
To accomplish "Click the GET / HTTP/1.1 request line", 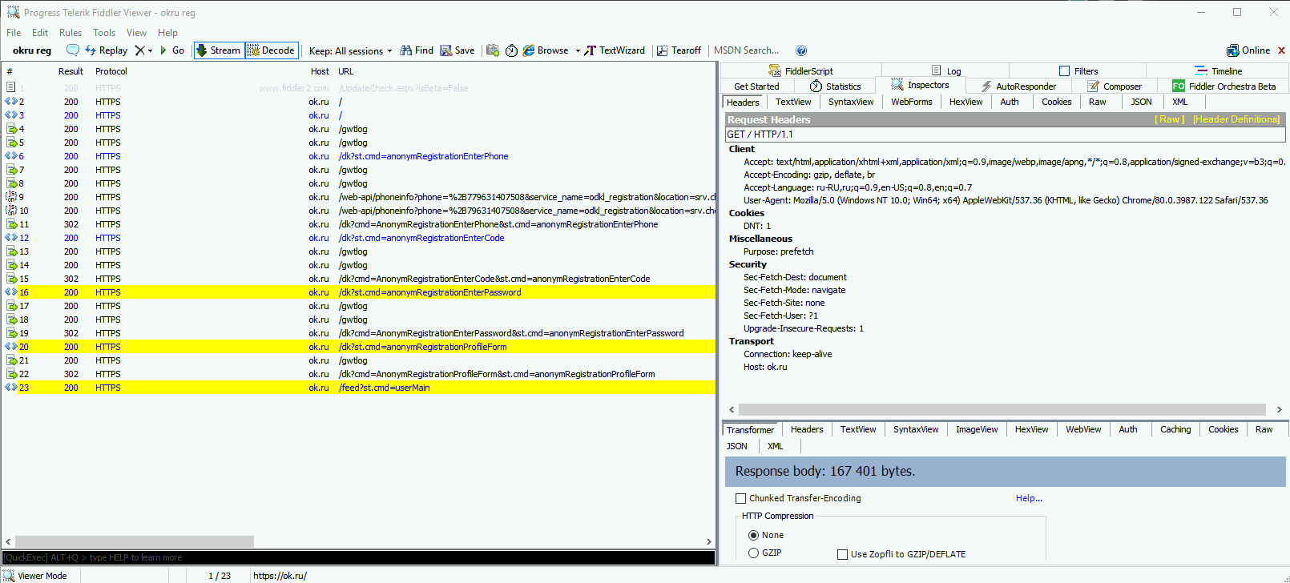I will point(1005,135).
